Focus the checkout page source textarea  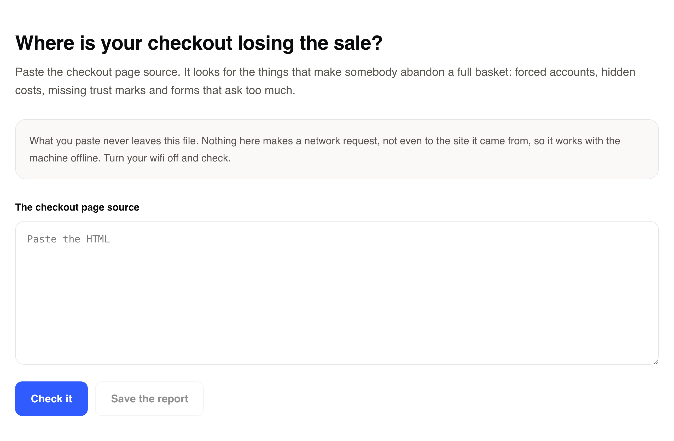(x=337, y=293)
